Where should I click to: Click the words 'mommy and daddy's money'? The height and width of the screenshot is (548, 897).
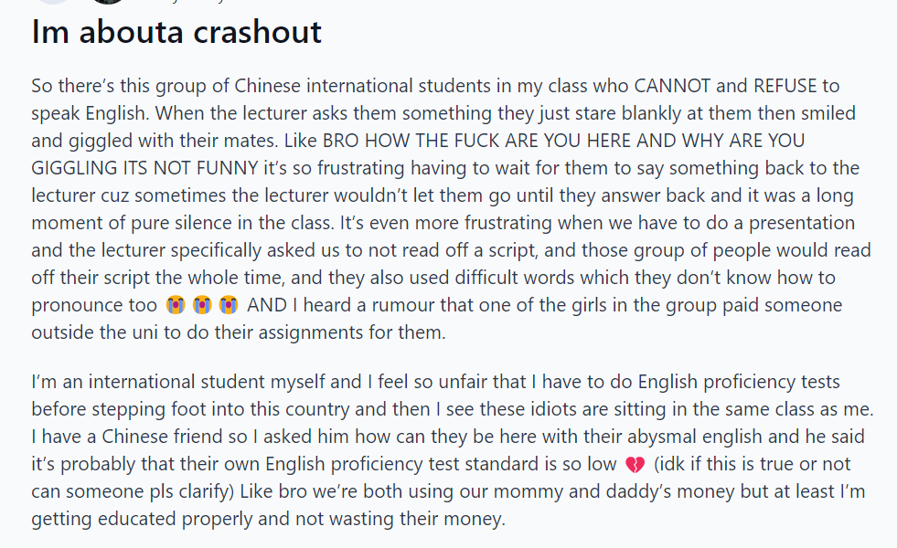614,491
